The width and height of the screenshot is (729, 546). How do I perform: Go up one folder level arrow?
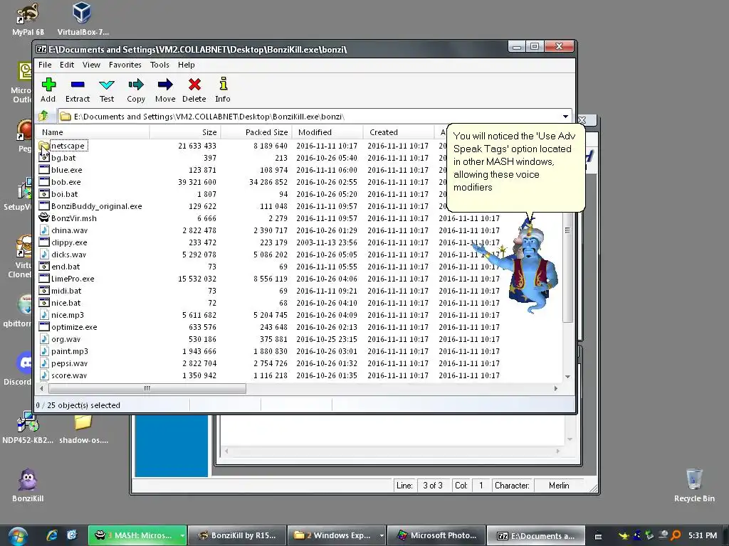(x=43, y=116)
